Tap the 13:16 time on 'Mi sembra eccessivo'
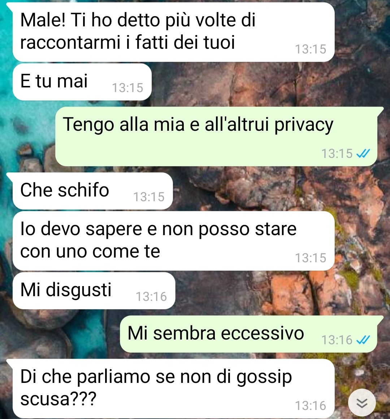390x419 pixels. 337,340
